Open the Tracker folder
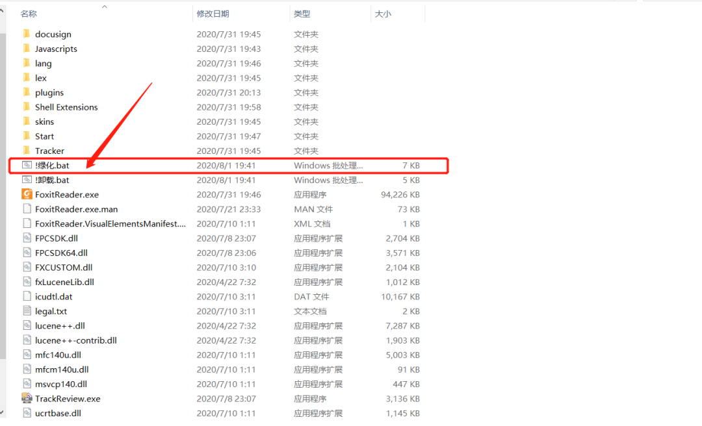Screen dimensions: 702x426 pos(49,150)
